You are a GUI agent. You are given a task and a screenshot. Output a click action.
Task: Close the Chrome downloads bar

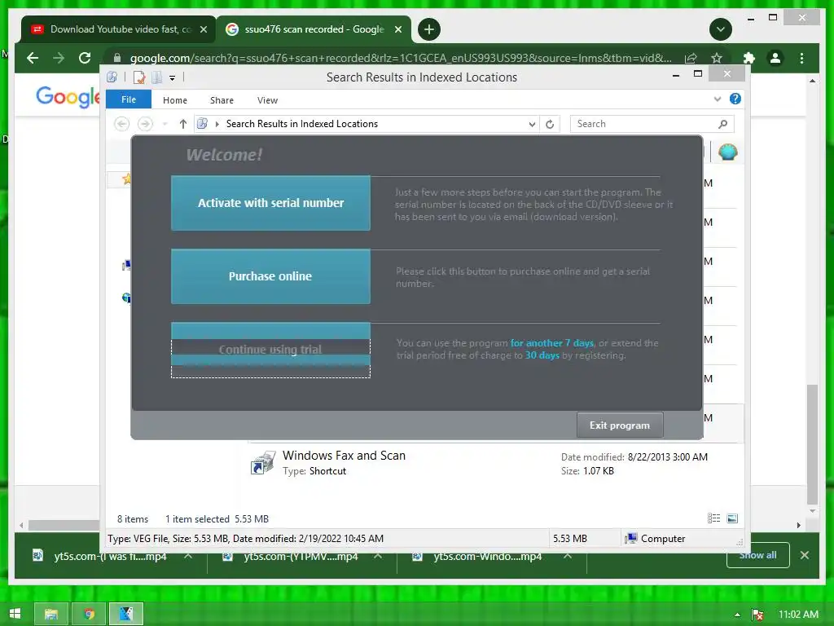[x=805, y=555]
